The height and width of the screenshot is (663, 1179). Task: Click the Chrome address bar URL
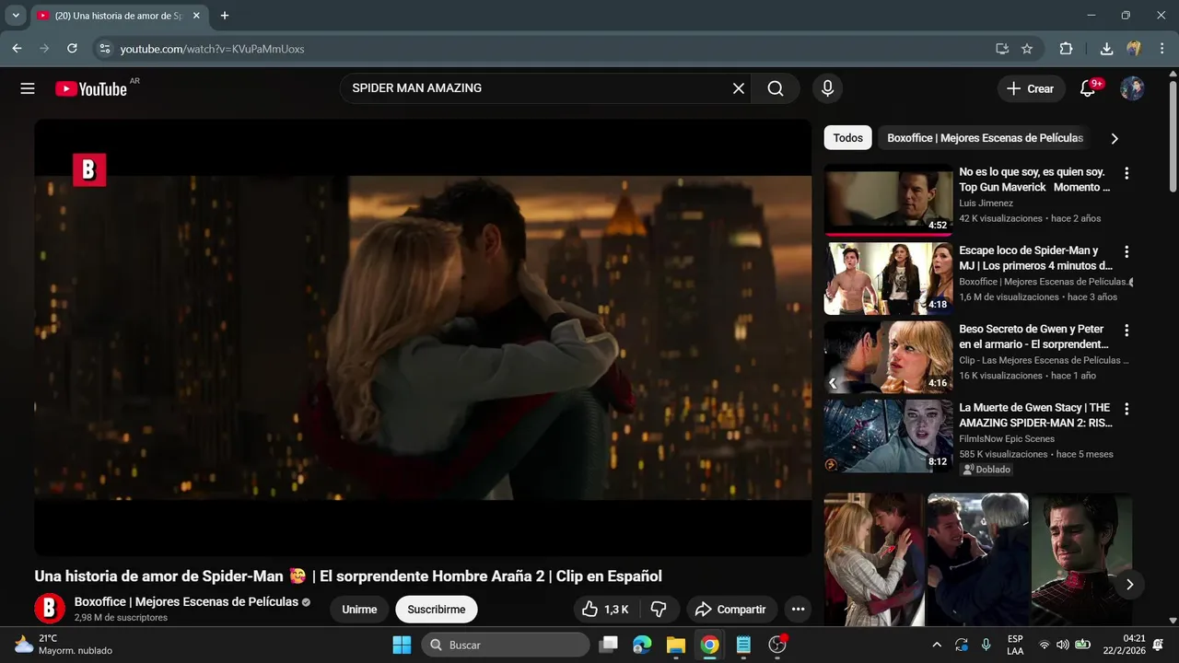coord(212,49)
